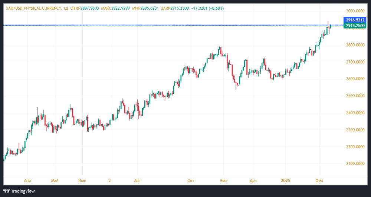
Task: Click the Апр label on time axis
Action: click(27, 180)
